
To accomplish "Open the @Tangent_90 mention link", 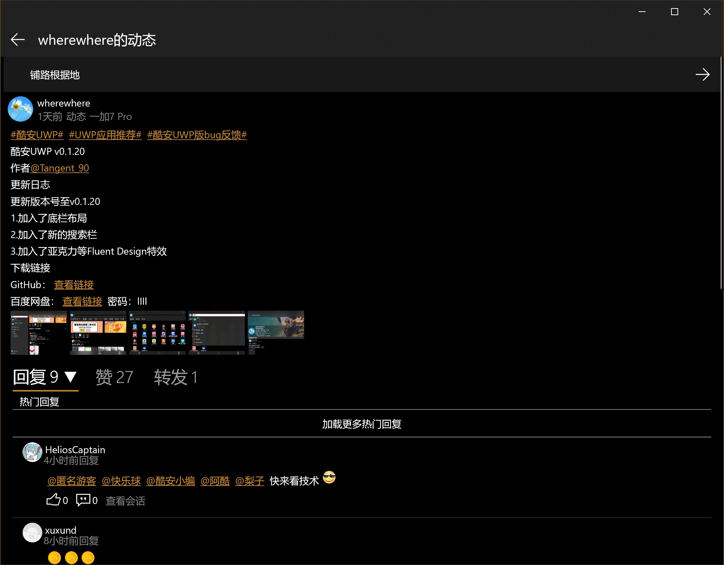I will [x=60, y=168].
